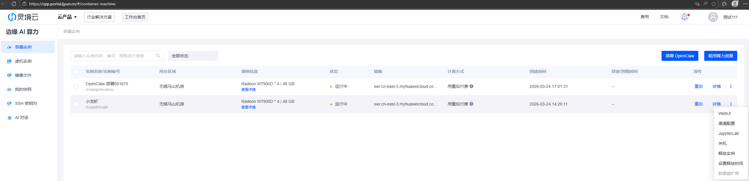Click info icon beside first 用量后付费
Image resolution: width=749 pixels, height=181 pixels.
click(x=472, y=86)
